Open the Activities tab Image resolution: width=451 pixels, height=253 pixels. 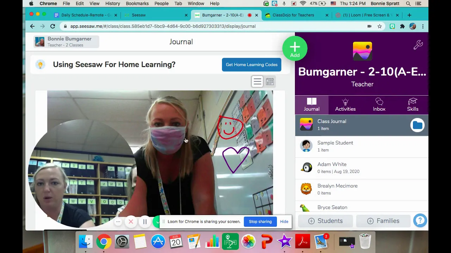345,105
